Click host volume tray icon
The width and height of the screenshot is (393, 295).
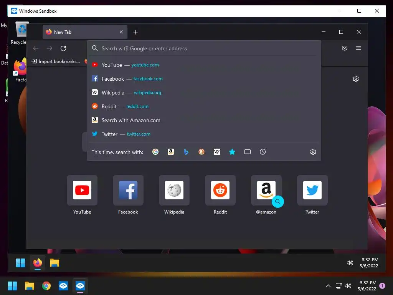(348, 286)
